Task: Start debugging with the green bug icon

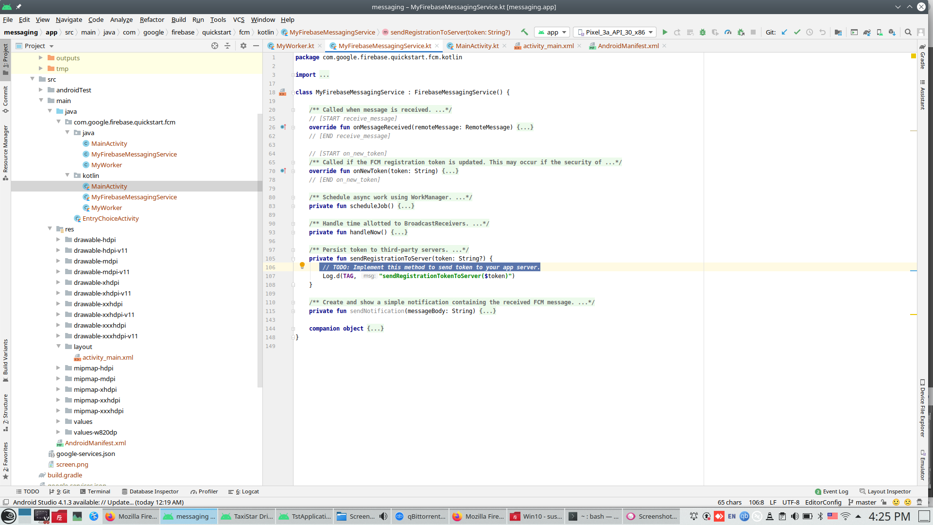Action: [x=702, y=32]
